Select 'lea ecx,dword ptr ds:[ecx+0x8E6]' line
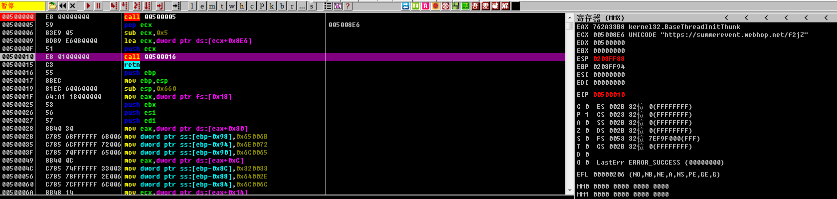Screen dimensions: 837x199 (x=188, y=41)
